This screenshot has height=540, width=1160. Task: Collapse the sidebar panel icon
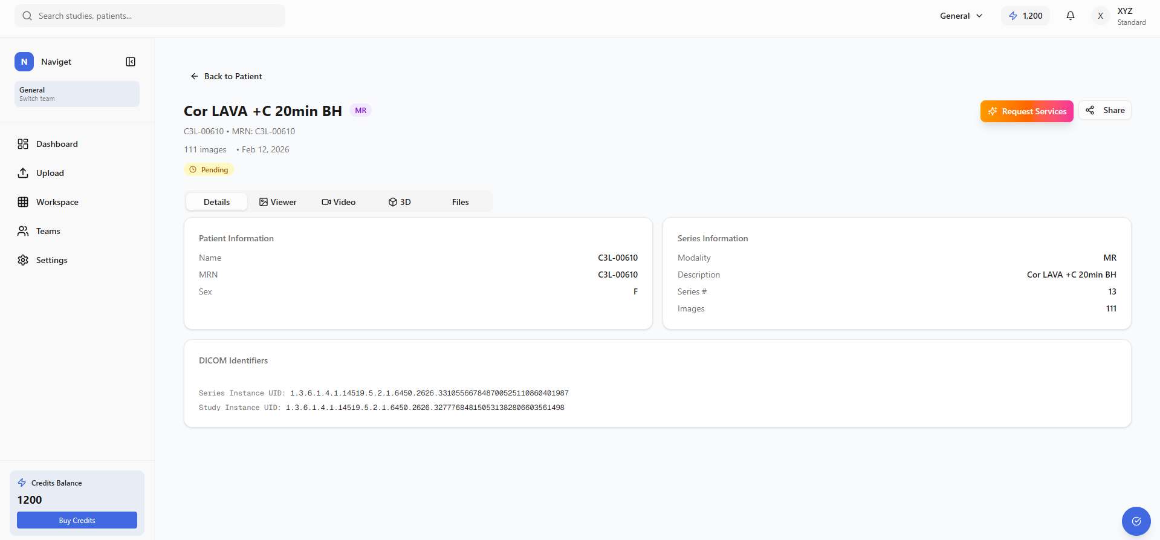coord(131,62)
